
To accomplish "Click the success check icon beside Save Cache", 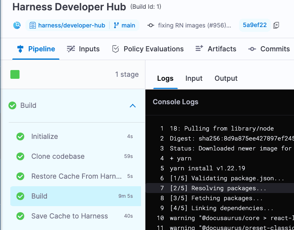I will (20, 216).
